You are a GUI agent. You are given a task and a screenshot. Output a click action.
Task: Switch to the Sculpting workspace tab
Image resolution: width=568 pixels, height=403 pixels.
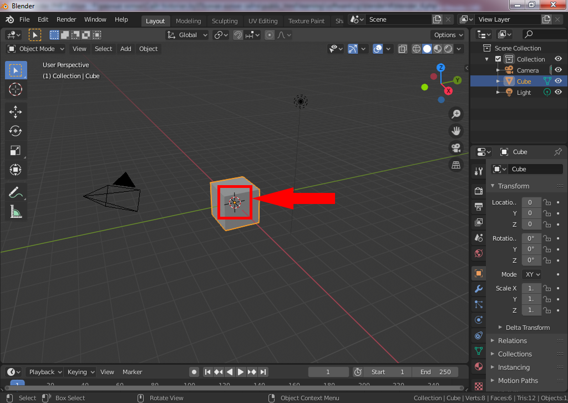pyautogui.click(x=225, y=21)
